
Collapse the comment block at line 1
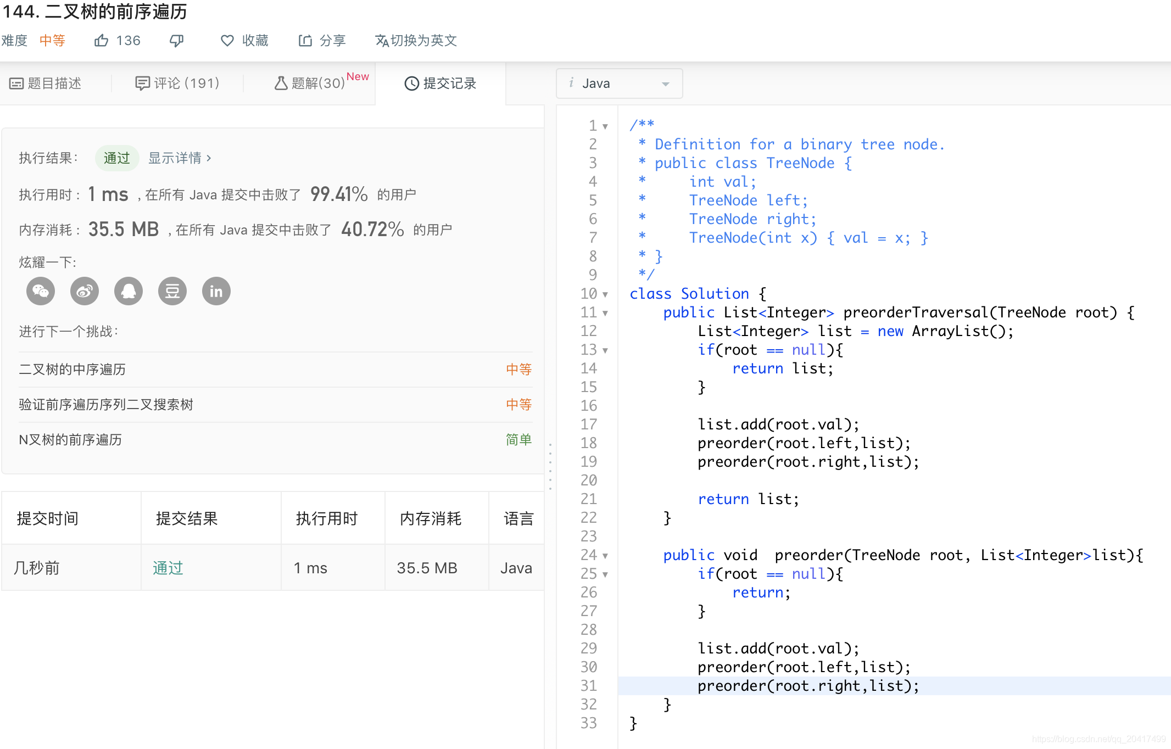point(604,125)
